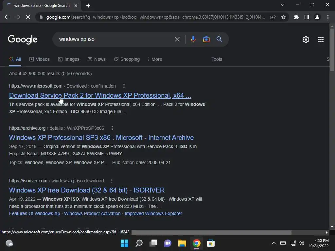335x251 pixels.
Task: Clear the search box with the X
Action: click(x=177, y=39)
